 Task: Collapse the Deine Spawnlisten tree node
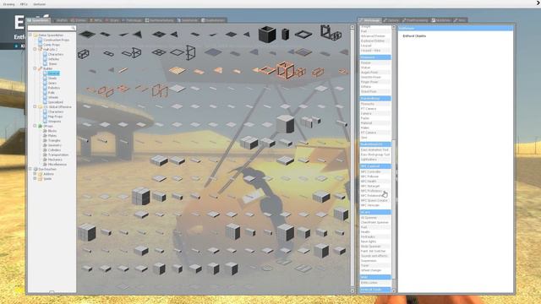pos(30,35)
